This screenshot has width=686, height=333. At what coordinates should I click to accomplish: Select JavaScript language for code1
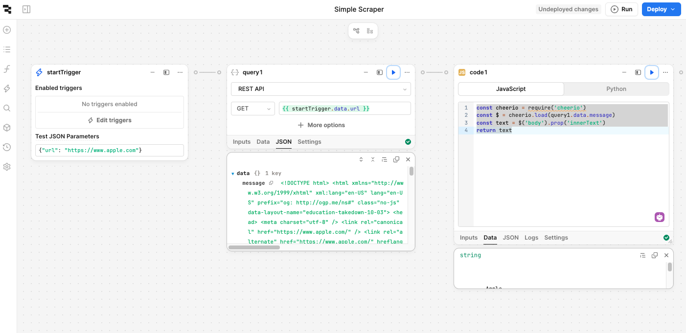tap(511, 89)
